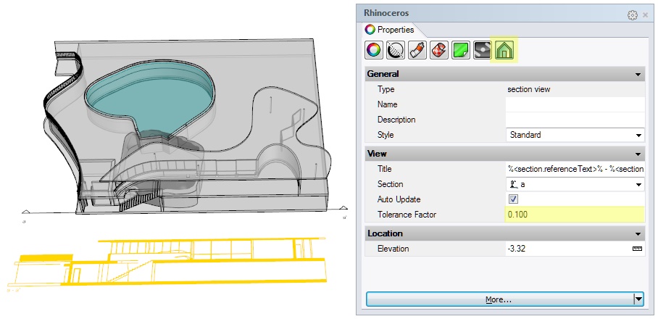Toggle the Auto Update checkbox

(513, 199)
